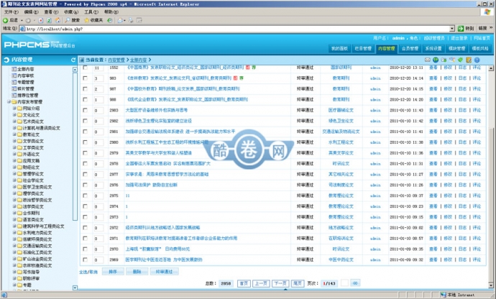Image resolution: width=496 pixels, height=299 pixels.
Task: Switch to the 系统设置 tab
Action: pyautogui.click(x=433, y=48)
